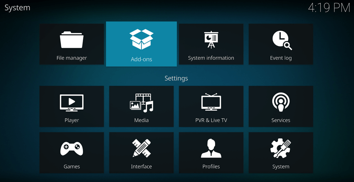354x182 pixels.
Task: Open Services settings podcast icon
Action: (281, 102)
